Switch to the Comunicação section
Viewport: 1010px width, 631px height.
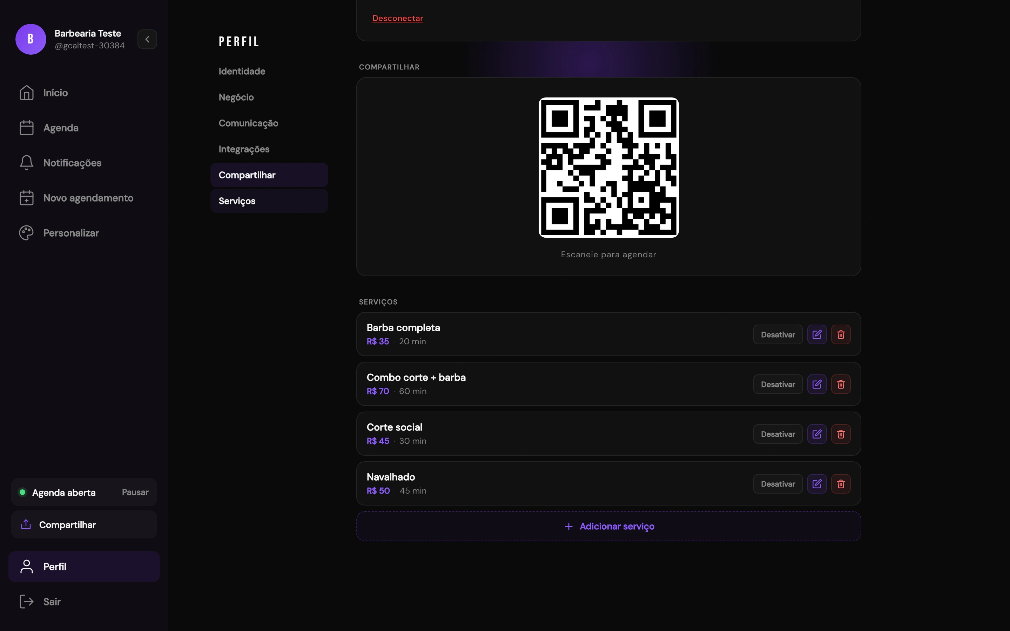coord(269,123)
